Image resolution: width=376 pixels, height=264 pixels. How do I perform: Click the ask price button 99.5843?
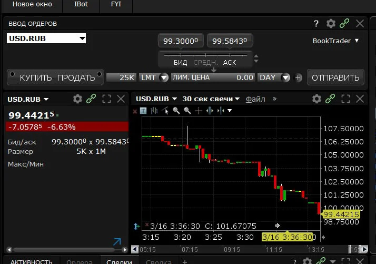pyautogui.click(x=230, y=41)
